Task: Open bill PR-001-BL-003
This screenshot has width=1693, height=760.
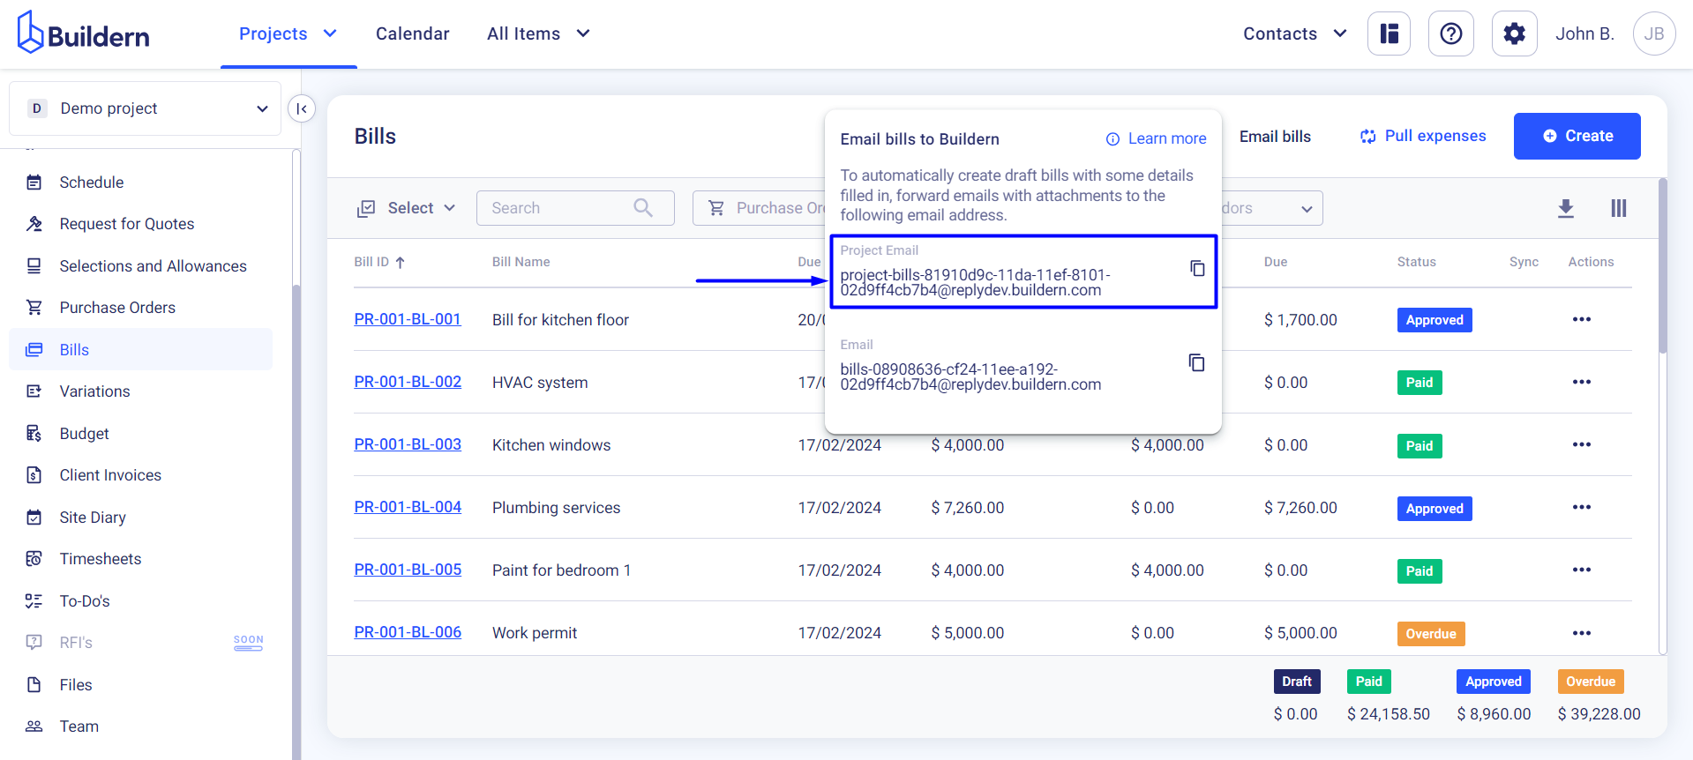Action: click(x=408, y=444)
